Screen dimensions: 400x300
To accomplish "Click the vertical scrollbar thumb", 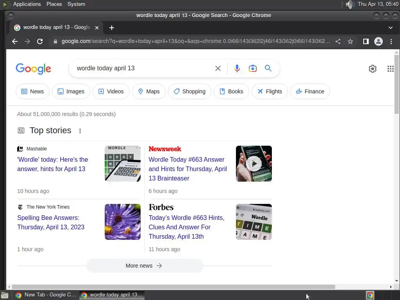I will click(x=396, y=84).
